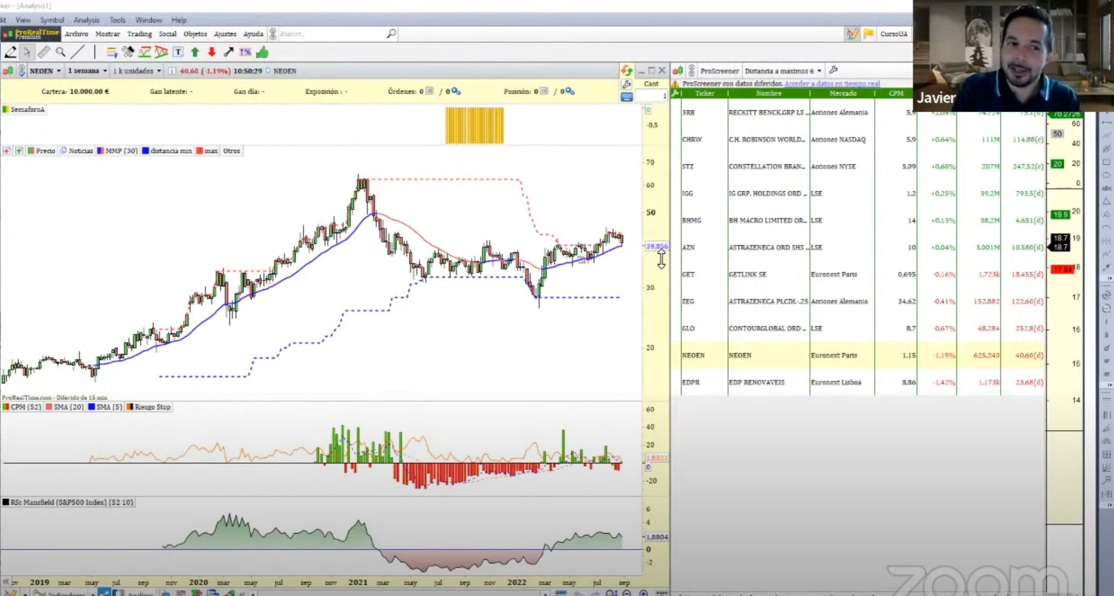Click Acceder a datos en tiempo real link

click(831, 83)
